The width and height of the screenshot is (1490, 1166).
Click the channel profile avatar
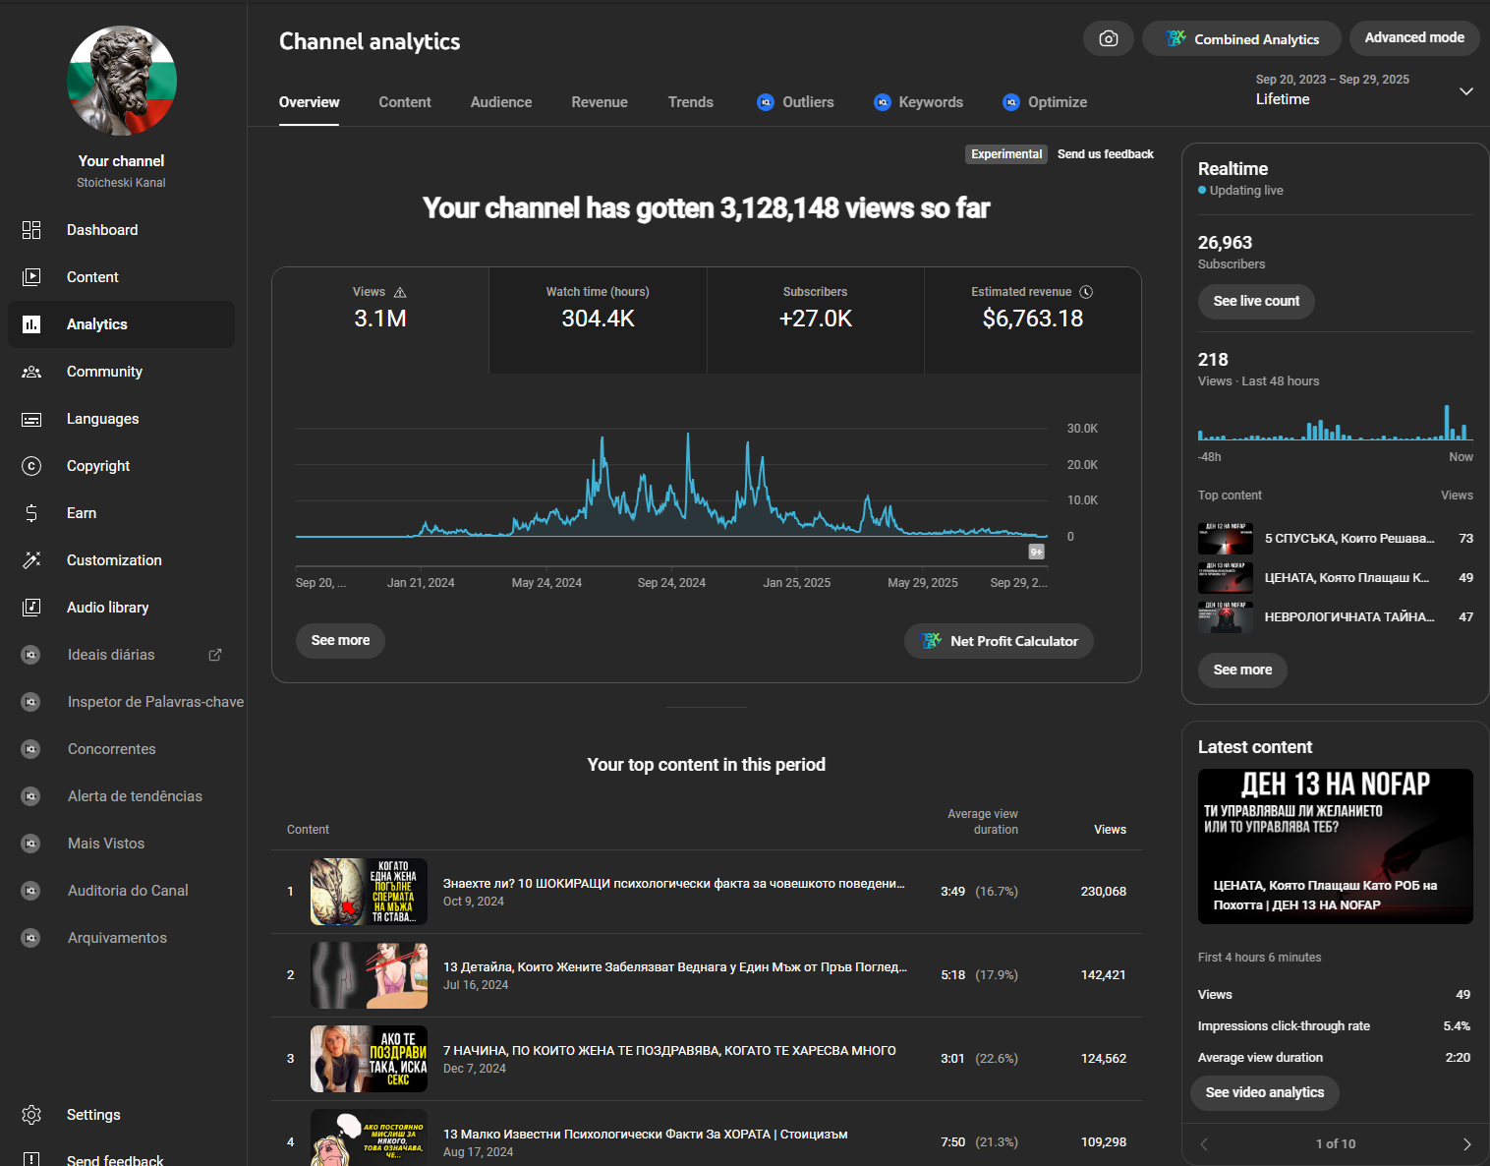coord(122,81)
